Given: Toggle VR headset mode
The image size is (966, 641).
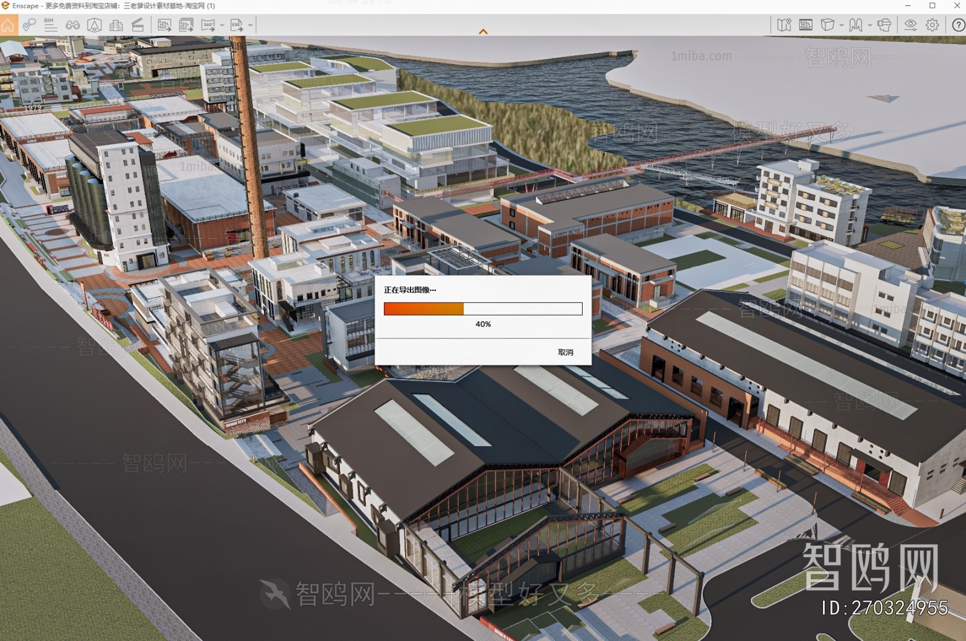Looking at the screenshot, I should pos(884,25).
